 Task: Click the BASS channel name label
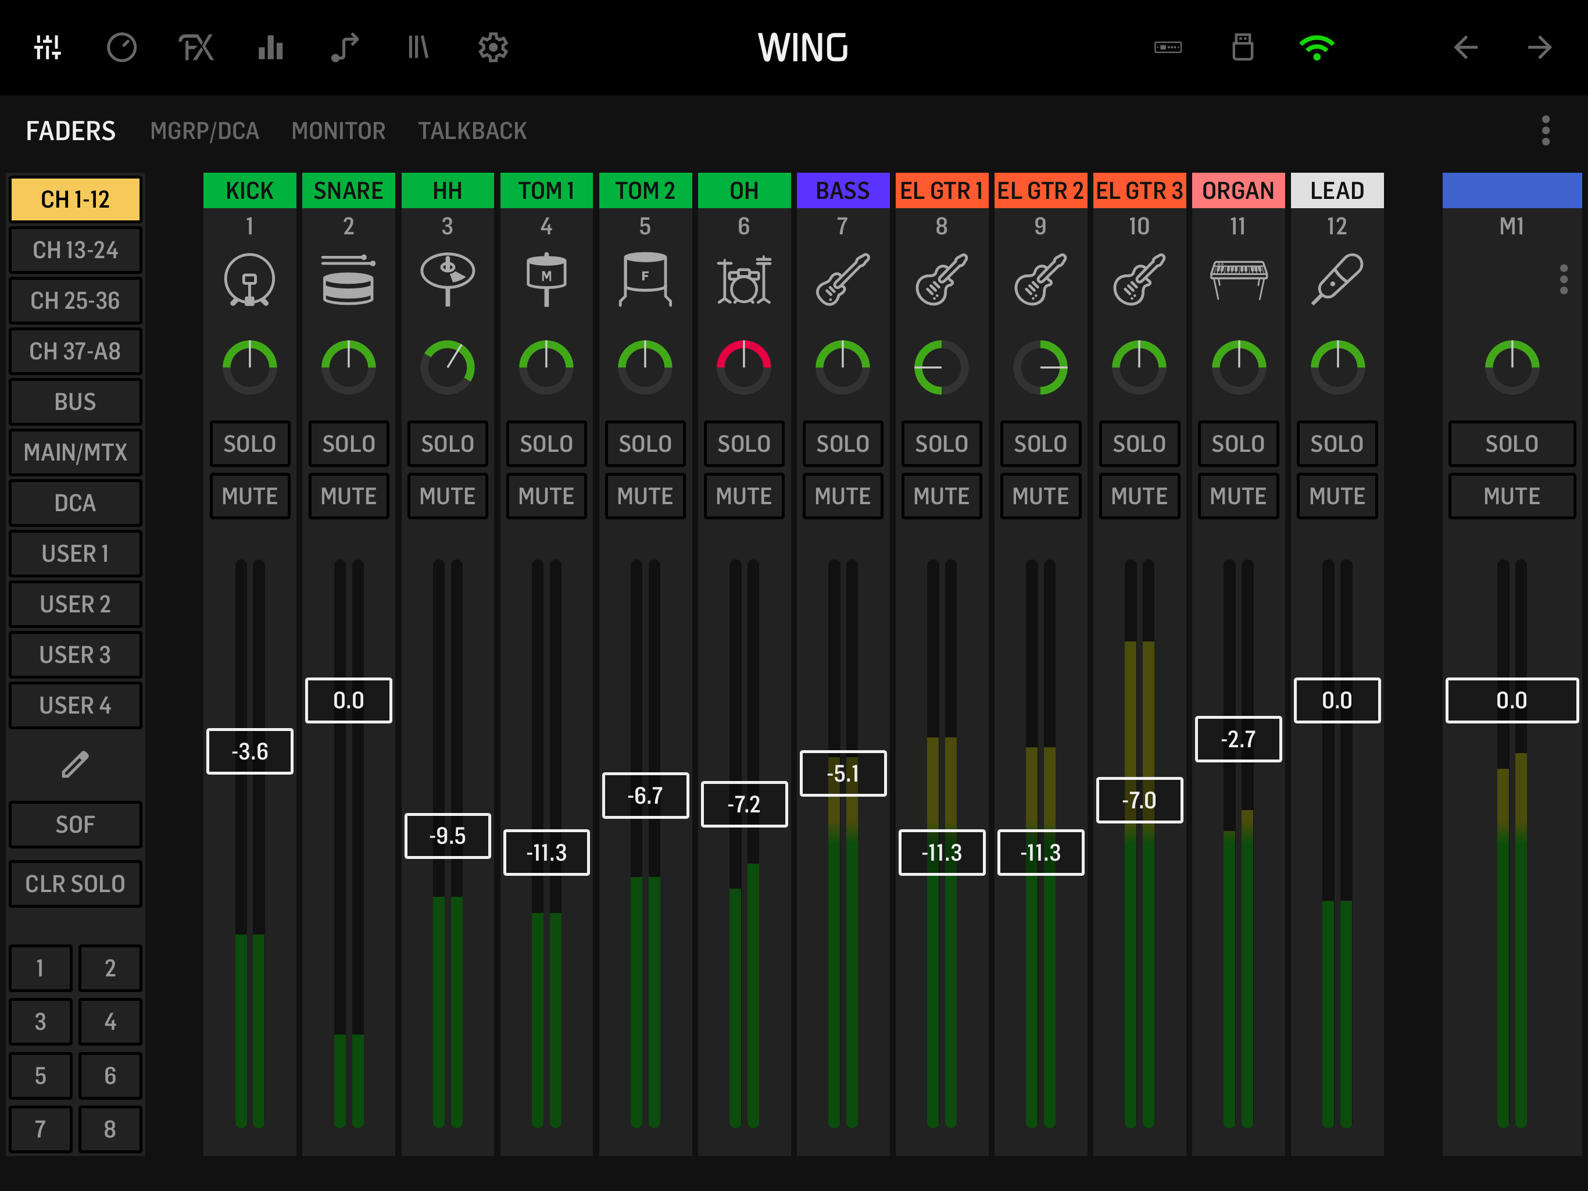click(x=843, y=190)
